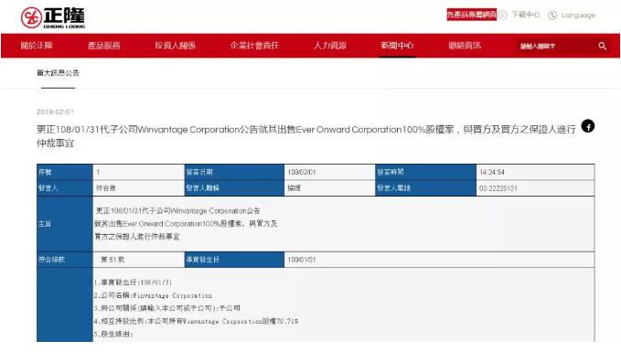Image resolution: width=621 pixels, height=352 pixels.
Task: Click the 發言人電話 header cell
Action: pyautogui.click(x=426, y=188)
